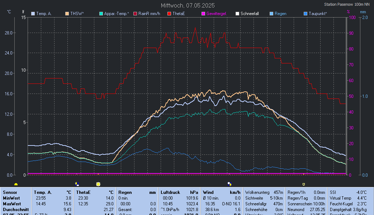
Task: Select the 'ThetaE' legend label above chart
Action: pyautogui.click(x=179, y=14)
